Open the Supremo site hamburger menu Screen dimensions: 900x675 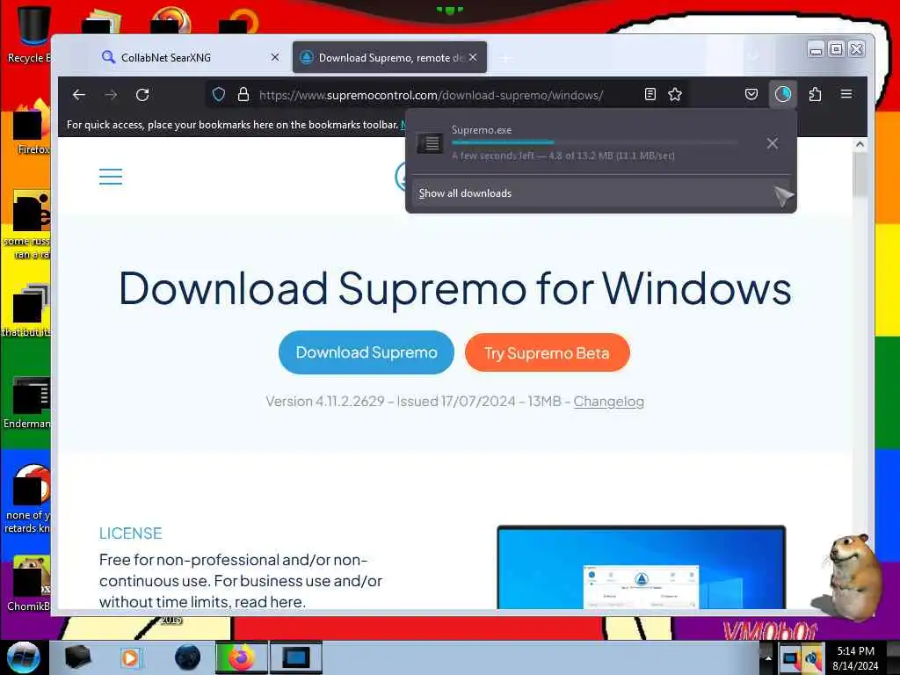(x=111, y=176)
